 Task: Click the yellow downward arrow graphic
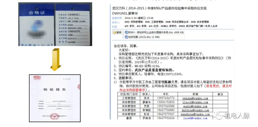55,60
